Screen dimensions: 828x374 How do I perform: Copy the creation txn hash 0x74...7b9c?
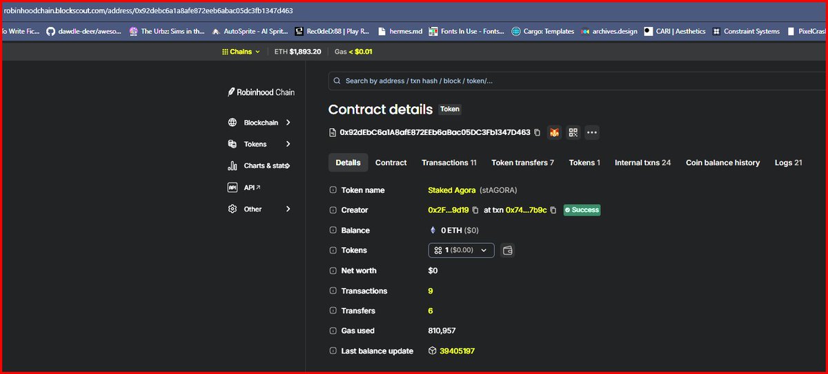(553, 210)
